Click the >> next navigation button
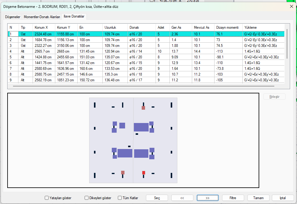Image resolution: width=297 pixels, height=204 pixels. 208,198
